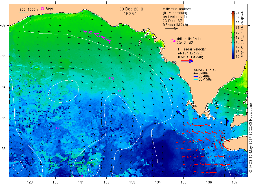Click the Argo legend circle marker
This screenshot has width=254, height=186.
click(x=42, y=8)
